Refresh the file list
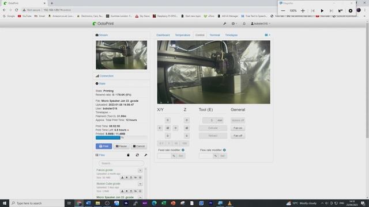Viewport: 369px width, 207px height. (137, 155)
